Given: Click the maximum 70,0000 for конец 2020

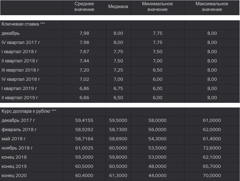Looking at the screenshot, I should pos(212,176).
